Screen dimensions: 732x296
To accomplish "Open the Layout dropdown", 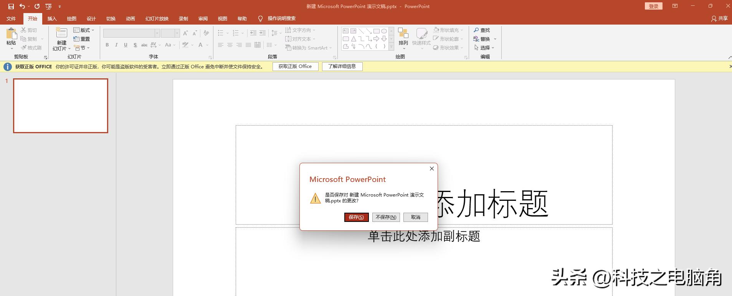I will tap(84, 30).
